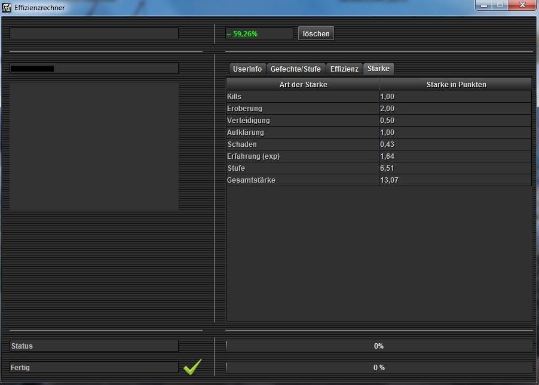Click the Status label field

point(94,346)
